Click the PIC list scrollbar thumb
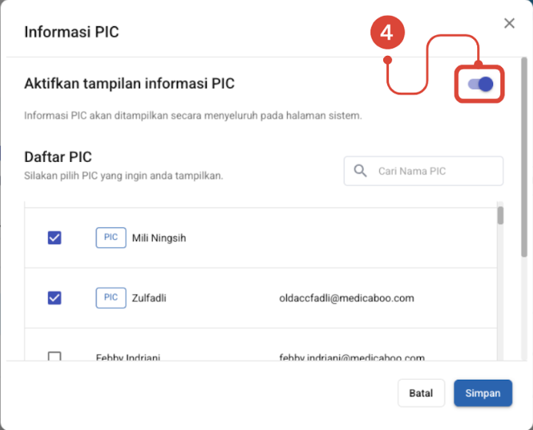This screenshot has width=533, height=430. coord(500,216)
